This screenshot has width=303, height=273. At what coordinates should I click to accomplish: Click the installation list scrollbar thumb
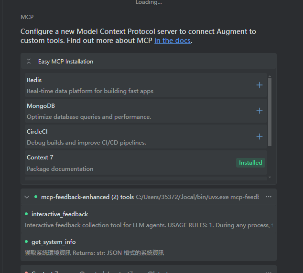270,112
